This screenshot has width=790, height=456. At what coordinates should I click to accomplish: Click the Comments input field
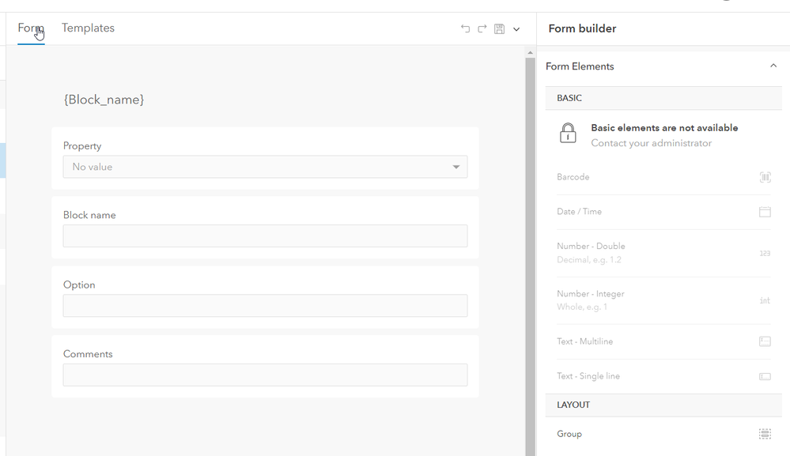tap(265, 375)
